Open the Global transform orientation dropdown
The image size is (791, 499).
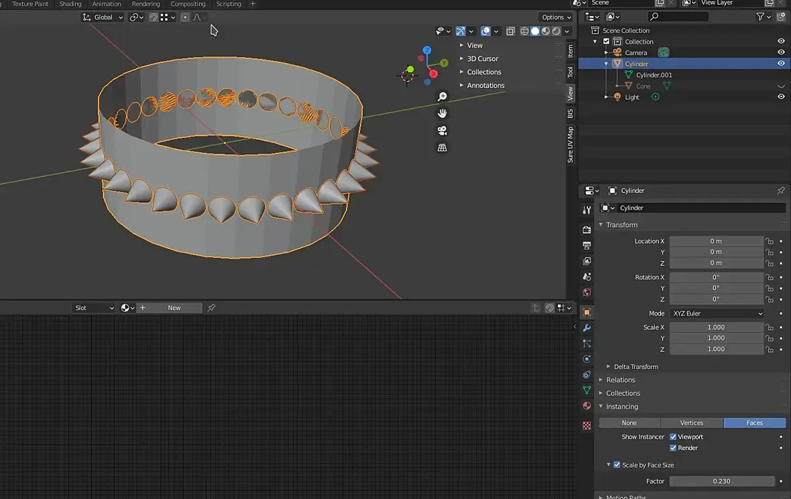103,17
